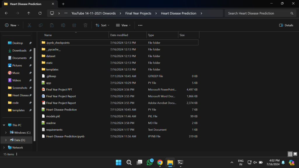Click the Refresh button in navigation bar
The height and width of the screenshot is (168, 299).
point(40,13)
